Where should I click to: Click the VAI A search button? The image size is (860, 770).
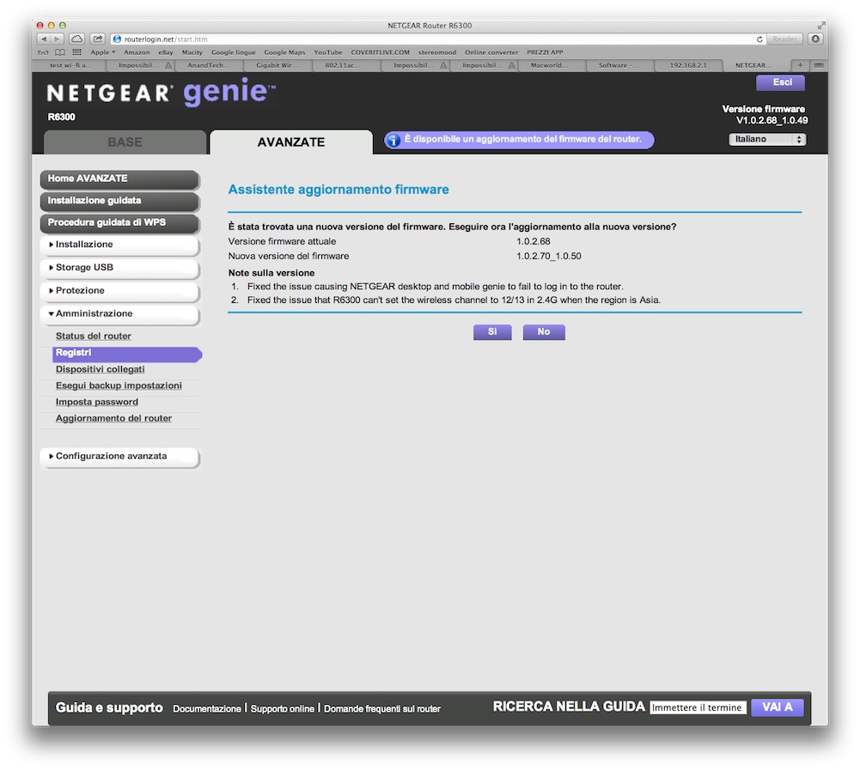pos(778,707)
